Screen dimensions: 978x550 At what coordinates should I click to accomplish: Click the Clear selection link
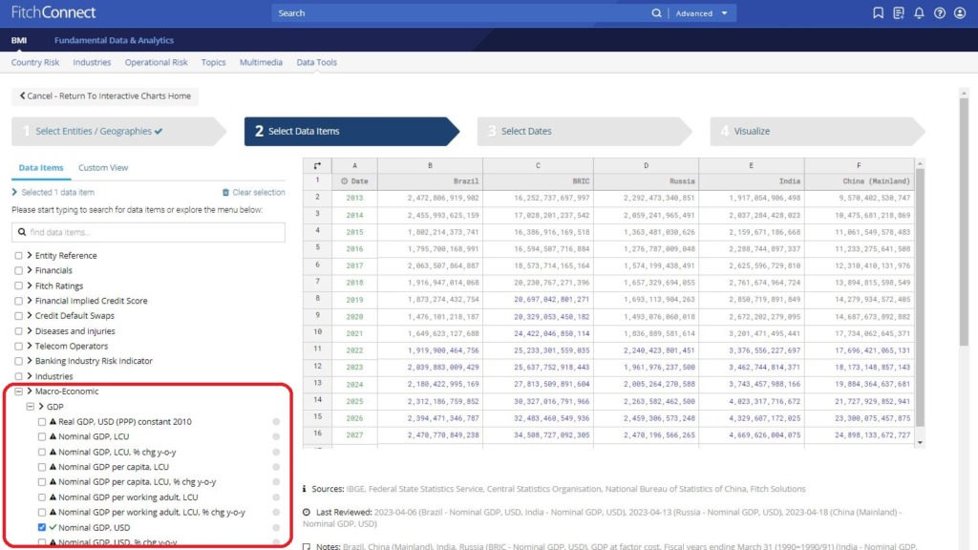click(253, 193)
